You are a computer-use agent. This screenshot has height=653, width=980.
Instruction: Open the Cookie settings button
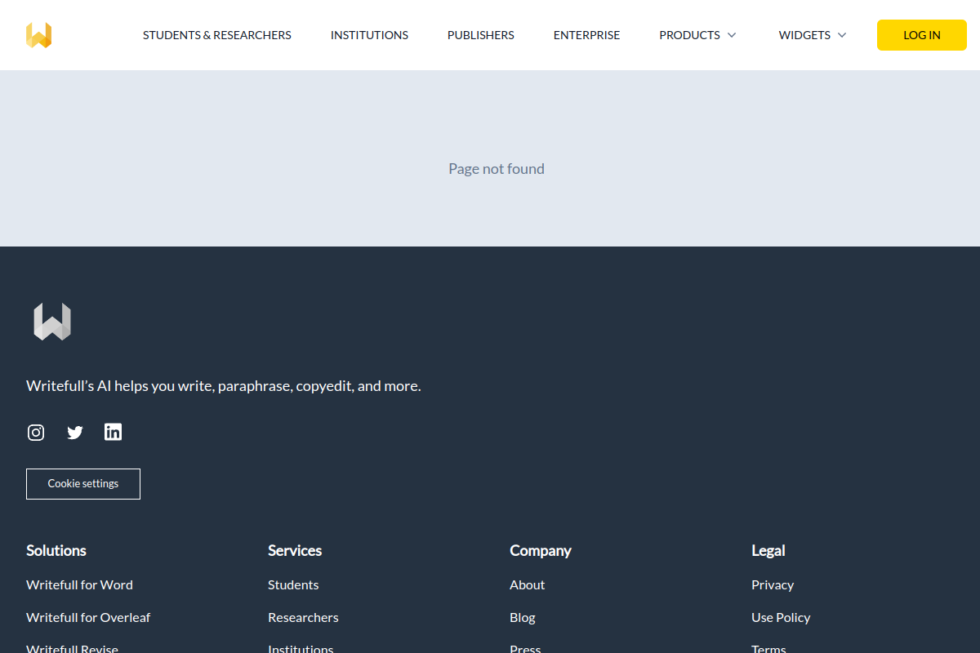pyautogui.click(x=83, y=484)
